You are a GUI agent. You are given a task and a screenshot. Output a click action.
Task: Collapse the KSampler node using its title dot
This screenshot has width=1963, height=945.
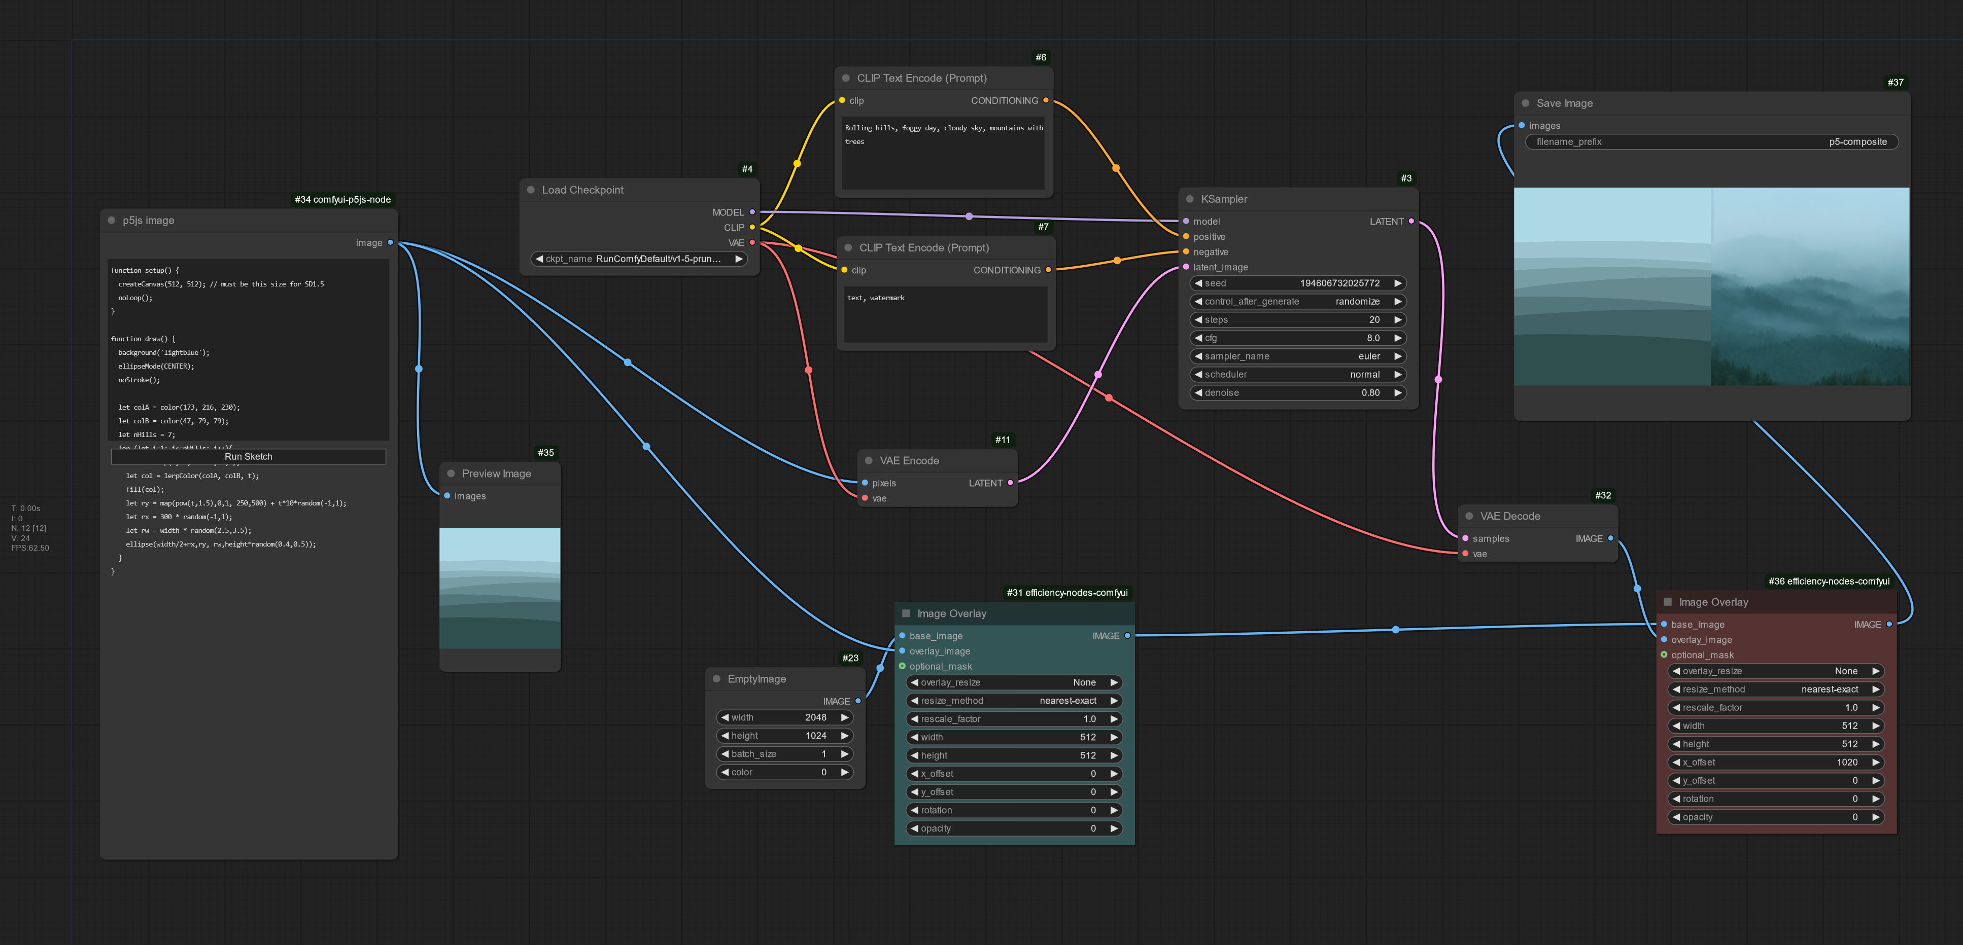1190,199
